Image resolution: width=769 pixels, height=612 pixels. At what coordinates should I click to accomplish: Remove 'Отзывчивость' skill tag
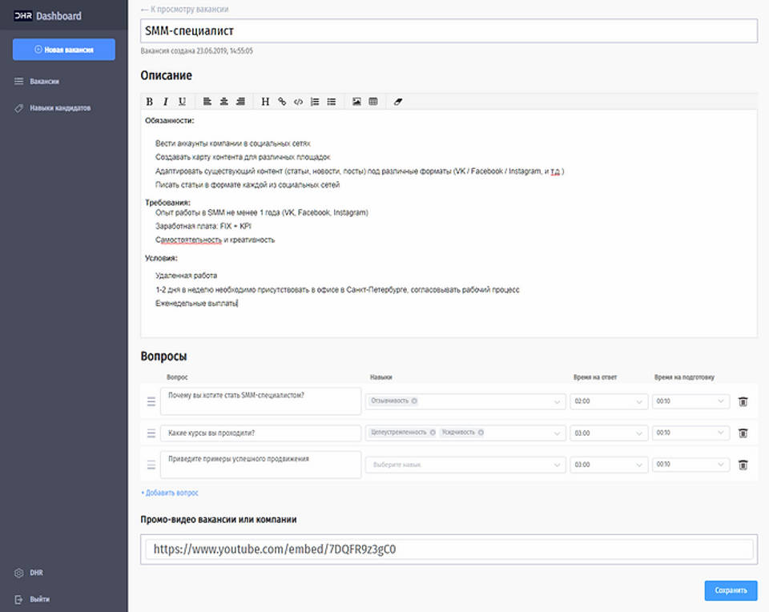point(414,401)
